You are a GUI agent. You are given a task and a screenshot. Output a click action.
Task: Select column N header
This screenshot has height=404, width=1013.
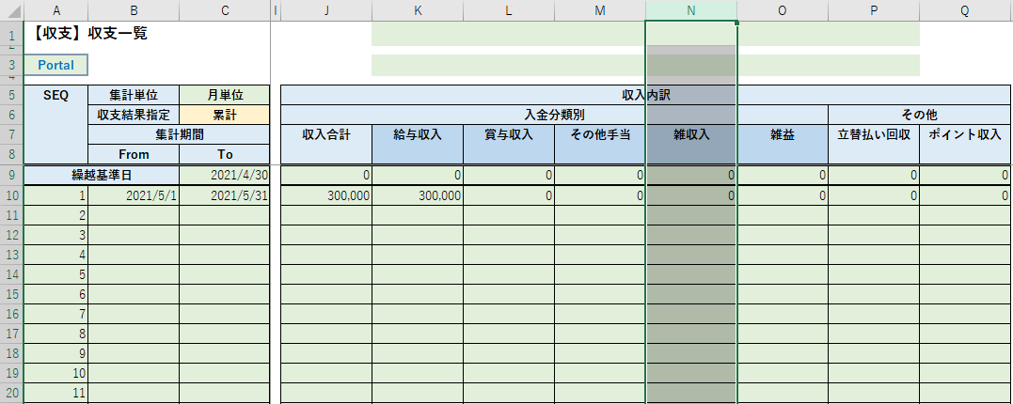tap(691, 9)
